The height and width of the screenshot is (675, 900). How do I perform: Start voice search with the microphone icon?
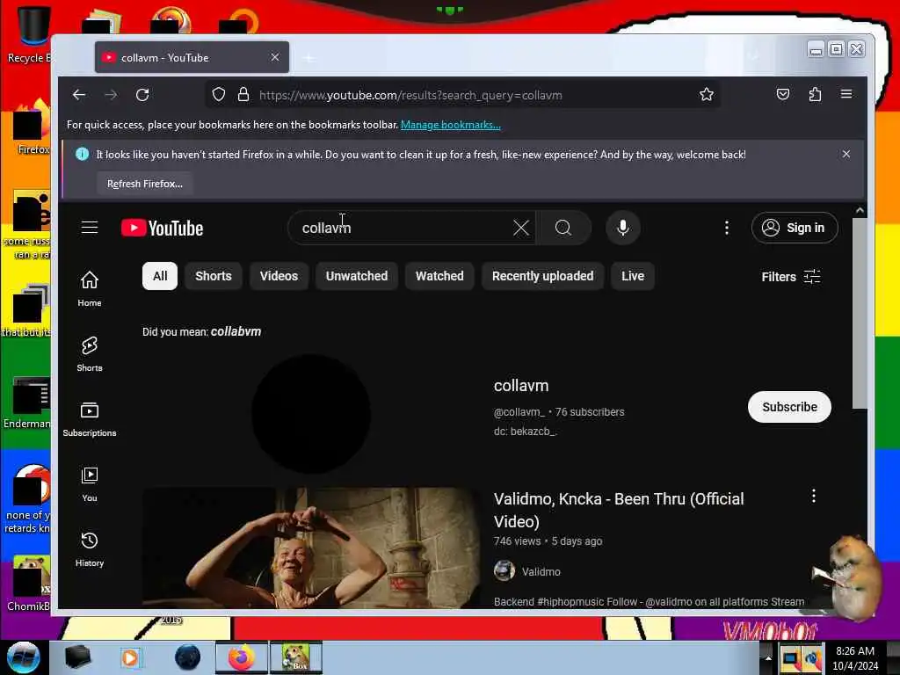(x=623, y=228)
